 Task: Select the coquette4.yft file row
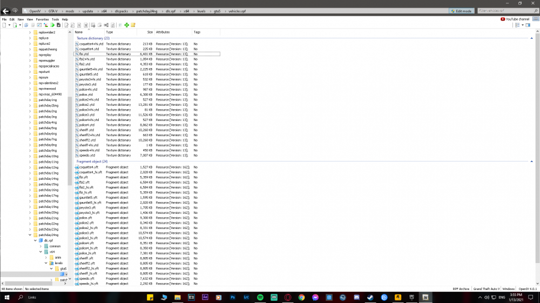point(147,167)
